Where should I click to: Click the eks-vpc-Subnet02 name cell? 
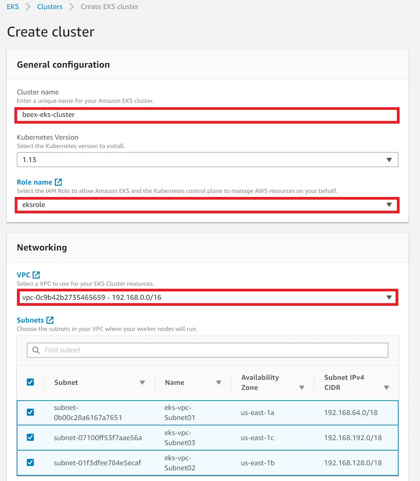pyautogui.click(x=180, y=463)
